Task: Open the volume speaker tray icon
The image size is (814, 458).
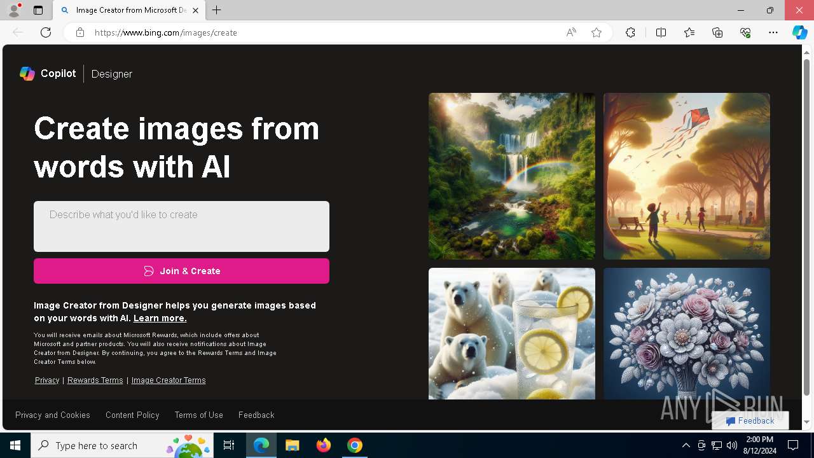Action: click(x=732, y=445)
